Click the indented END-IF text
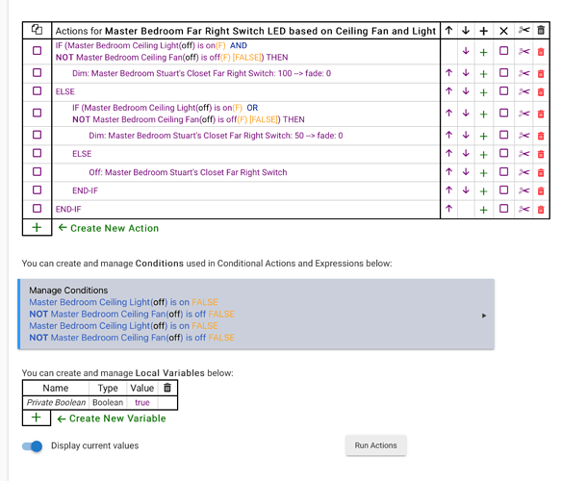This screenshot has height=481, width=587. click(85, 190)
